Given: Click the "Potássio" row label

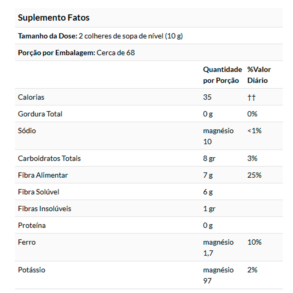Looking at the screenshot, I should click(x=32, y=270).
